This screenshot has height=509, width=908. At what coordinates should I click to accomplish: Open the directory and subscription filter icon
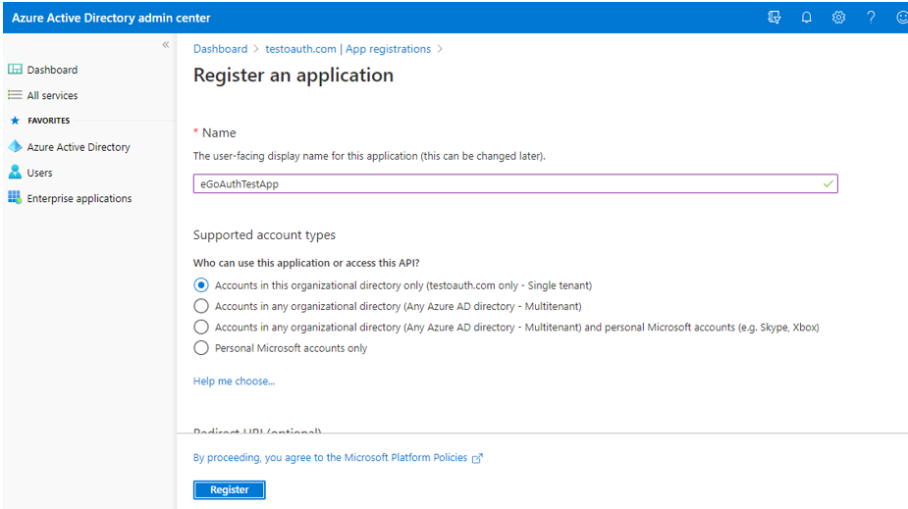pyautogui.click(x=774, y=18)
